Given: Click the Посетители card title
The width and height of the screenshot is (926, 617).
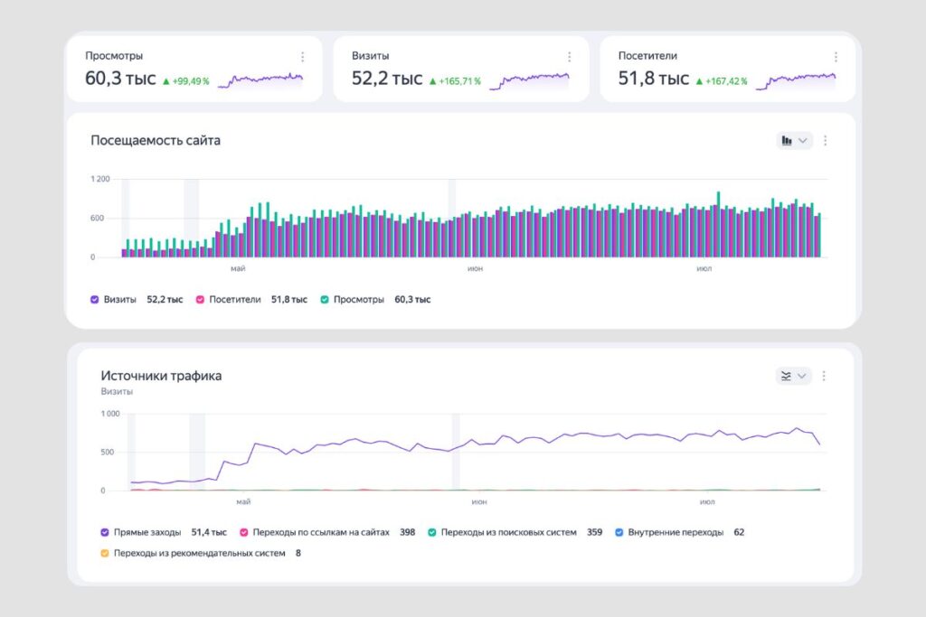Looking at the screenshot, I should point(647,55).
